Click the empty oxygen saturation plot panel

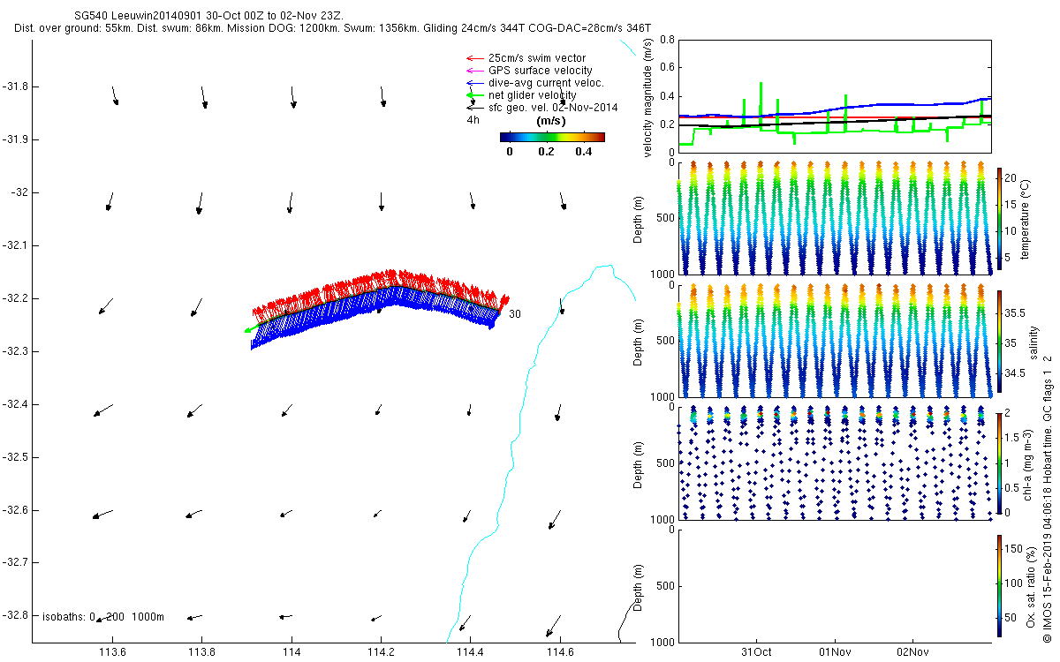836,585
